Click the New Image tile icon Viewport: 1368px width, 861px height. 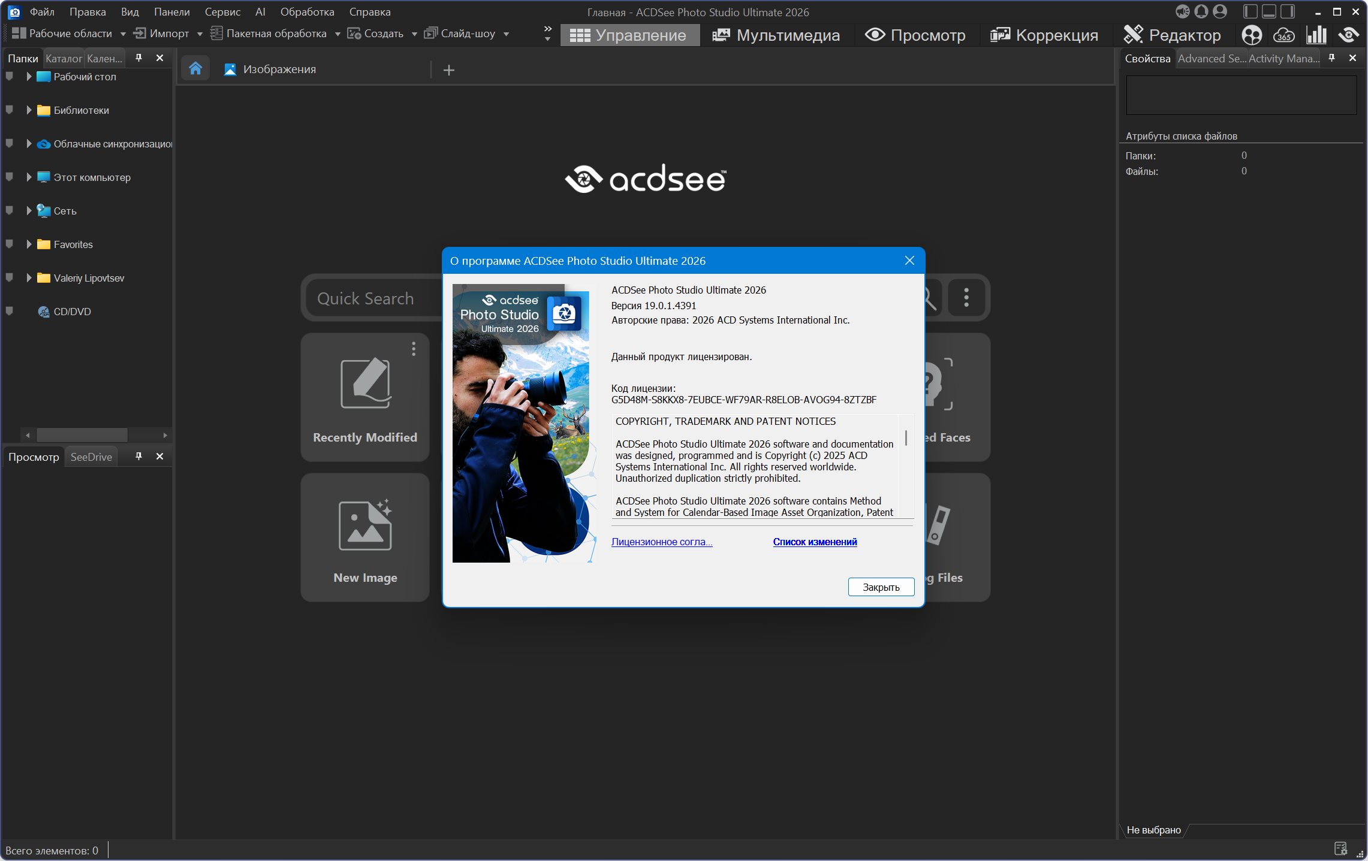[x=365, y=525]
